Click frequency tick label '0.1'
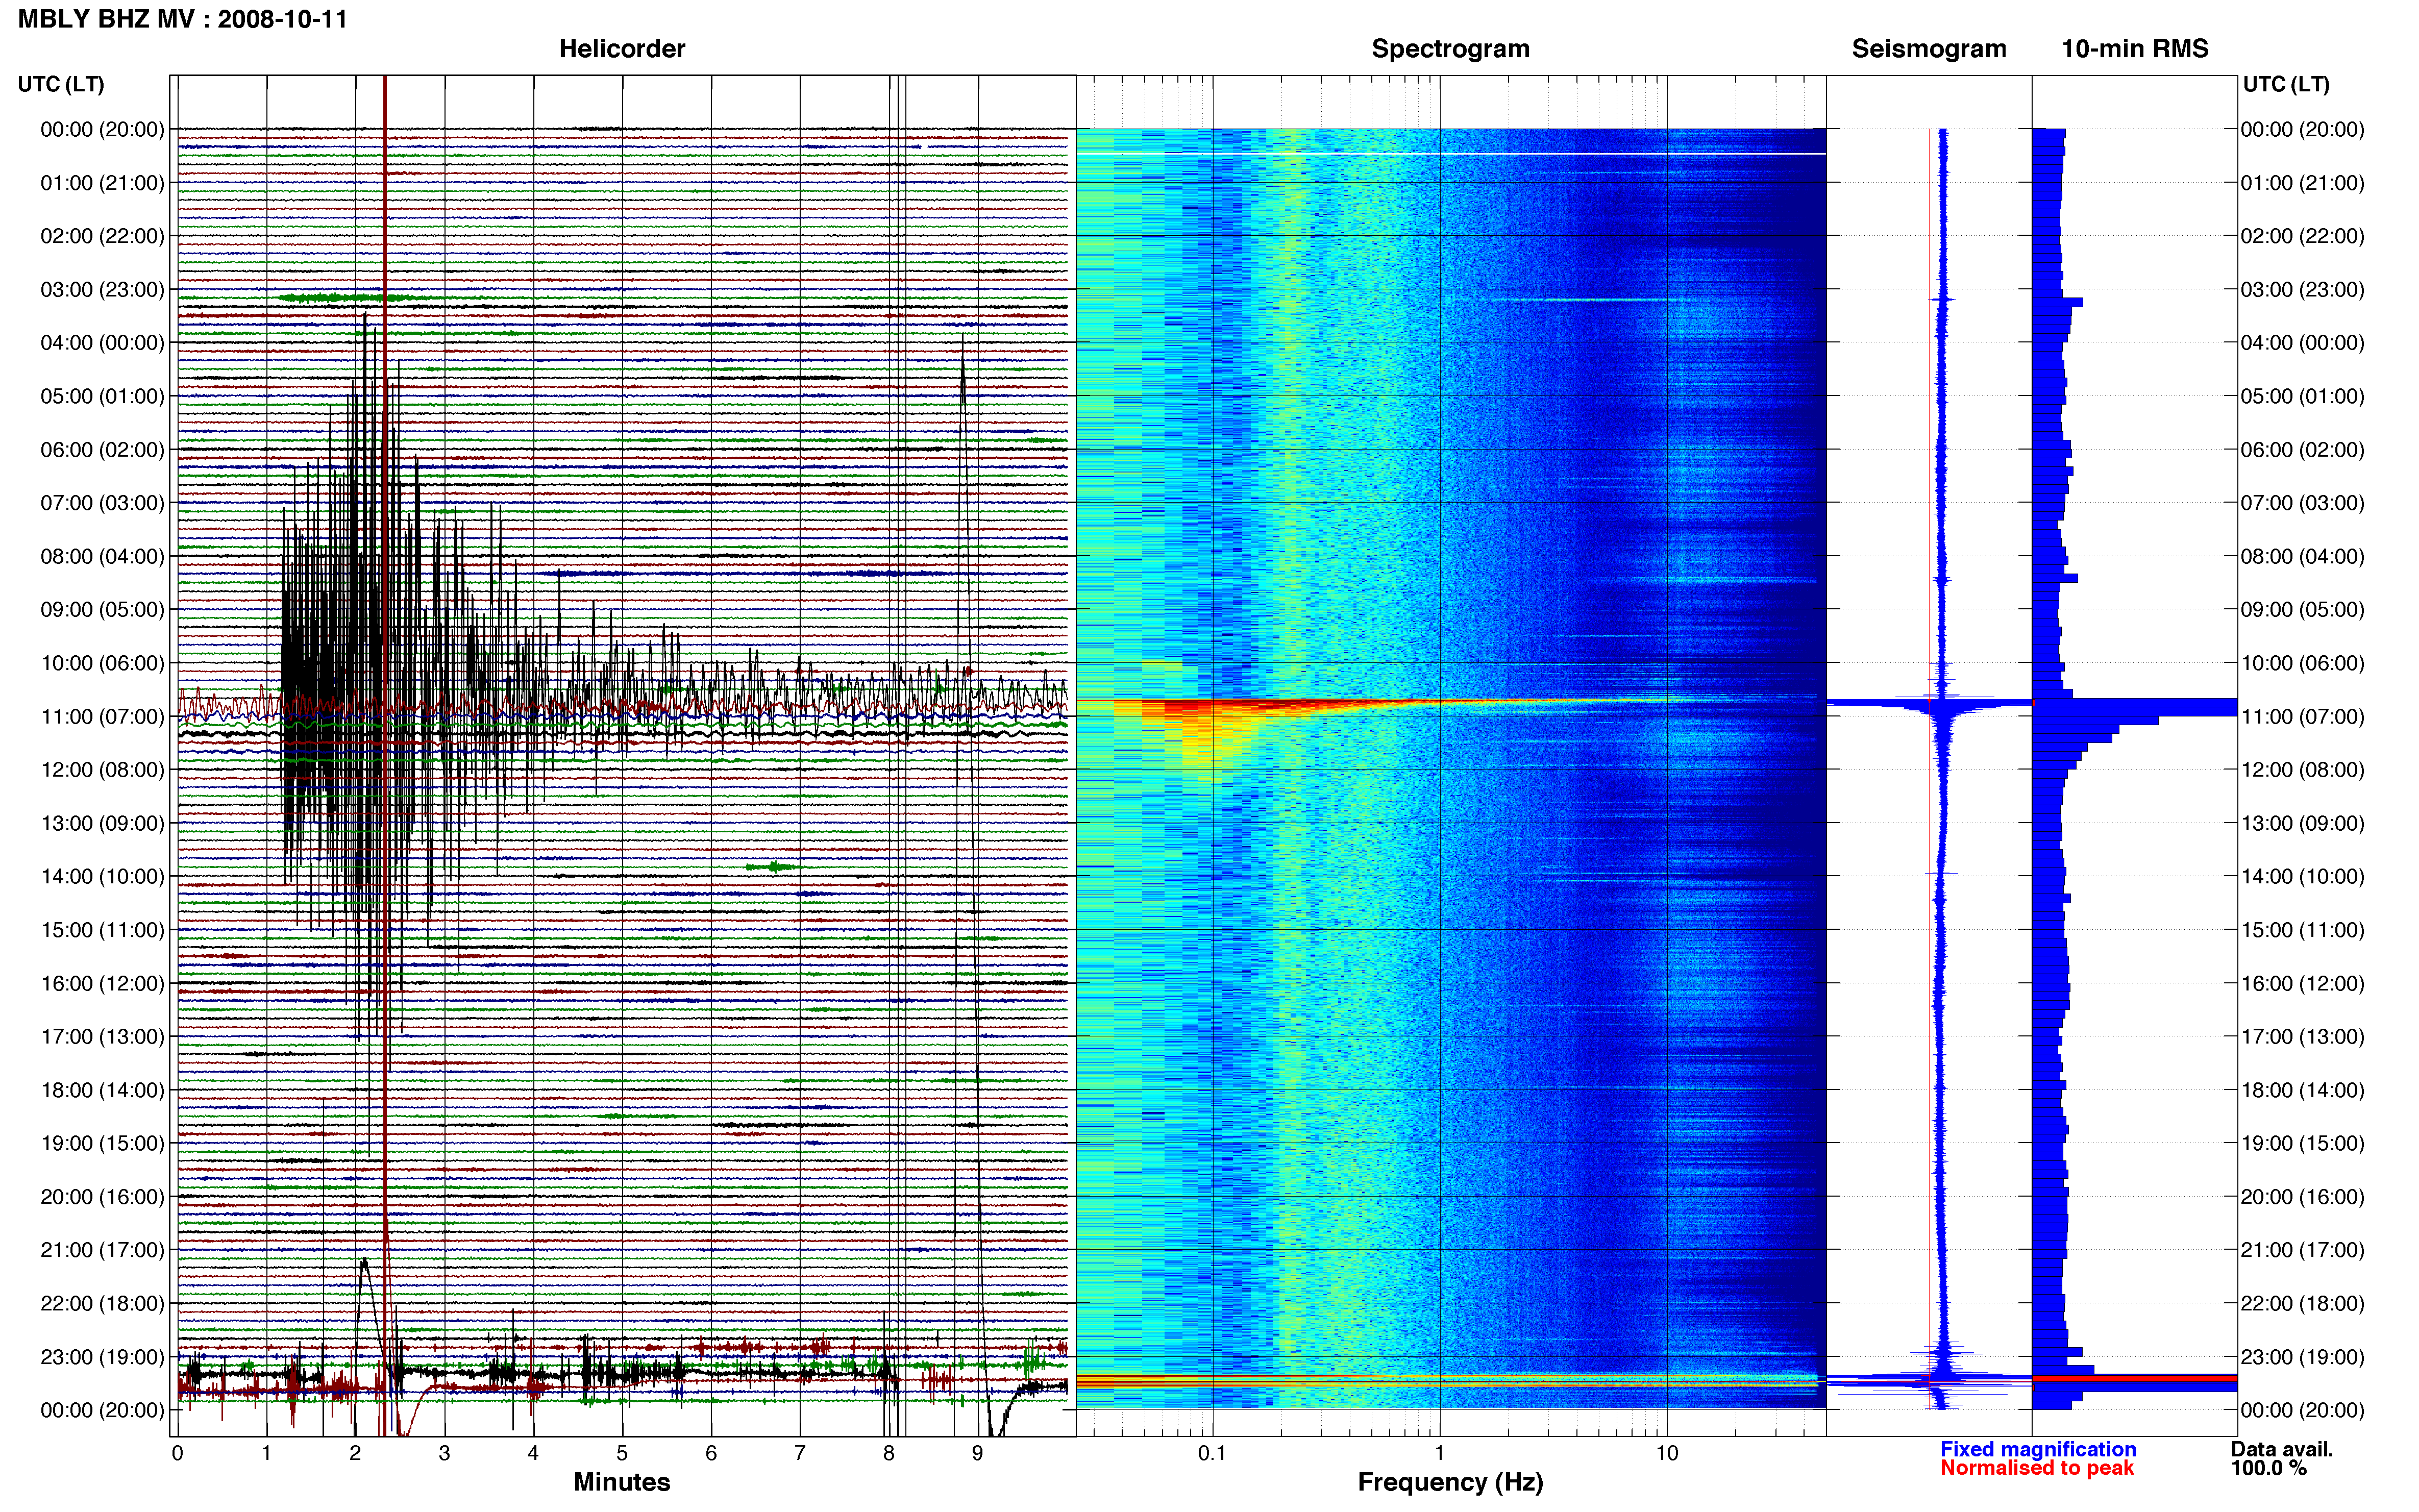2419x1512 pixels. click(x=1212, y=1454)
